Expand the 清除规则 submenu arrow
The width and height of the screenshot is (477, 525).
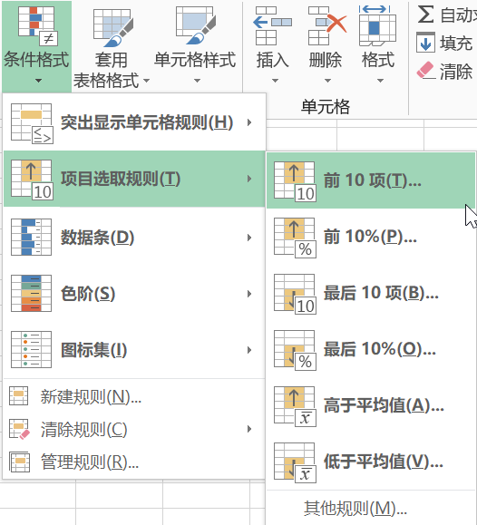pos(249,429)
